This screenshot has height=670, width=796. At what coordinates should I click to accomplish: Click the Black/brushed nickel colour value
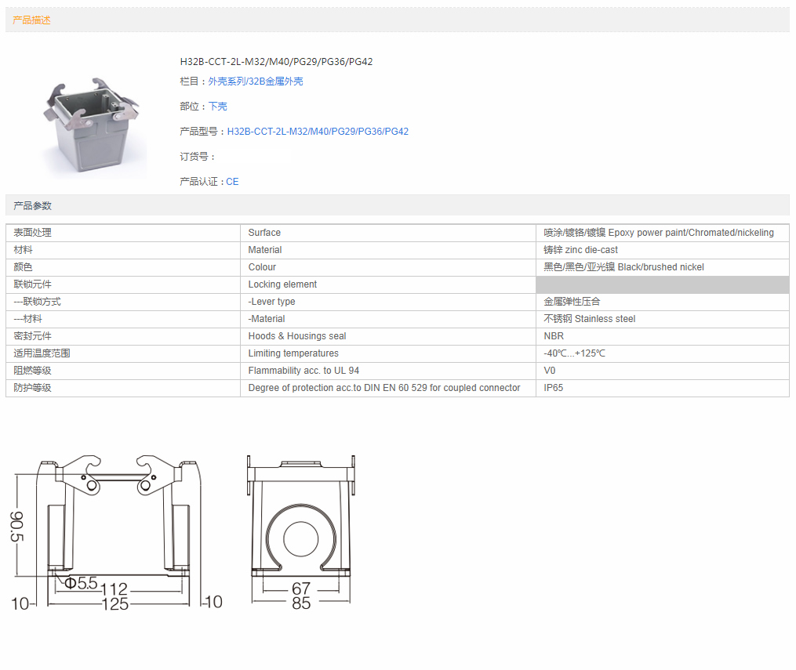pos(623,267)
